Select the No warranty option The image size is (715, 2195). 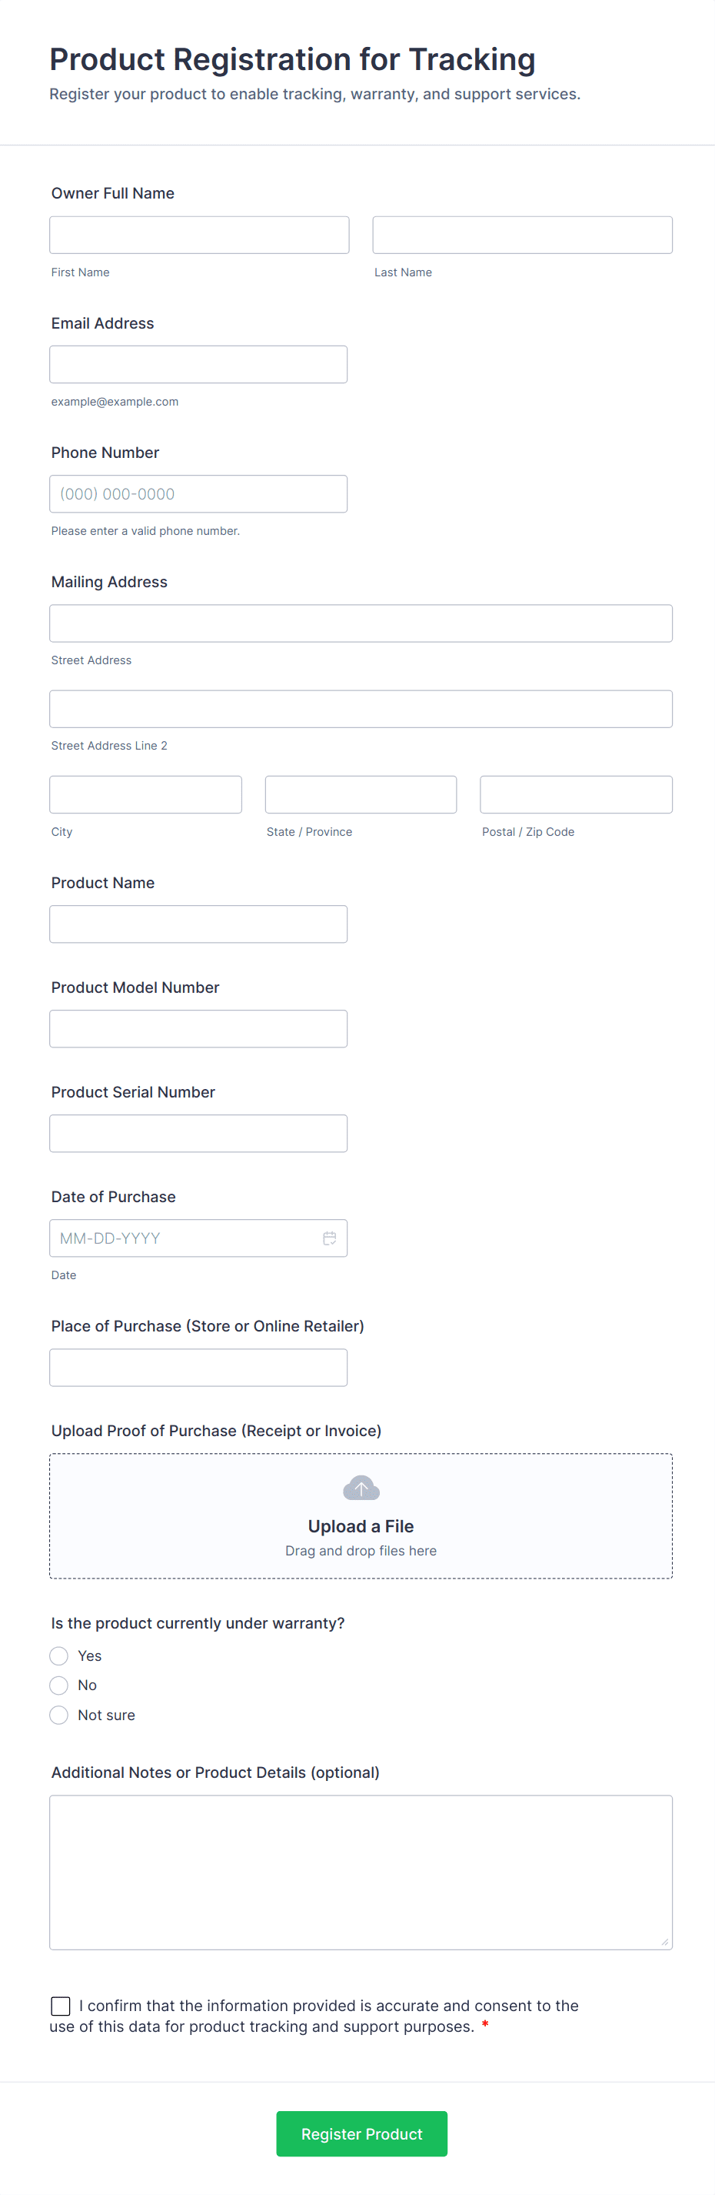[58, 1686]
